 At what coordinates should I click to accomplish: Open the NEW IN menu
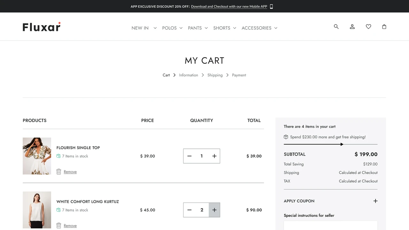[140, 28]
